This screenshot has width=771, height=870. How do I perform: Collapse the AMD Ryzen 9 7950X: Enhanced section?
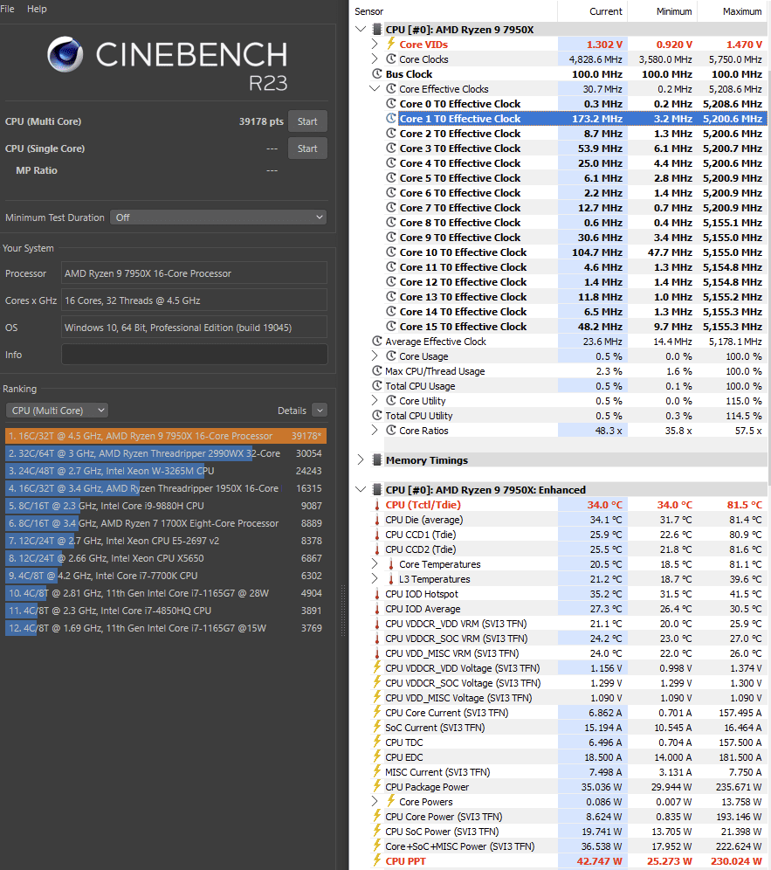tap(361, 489)
